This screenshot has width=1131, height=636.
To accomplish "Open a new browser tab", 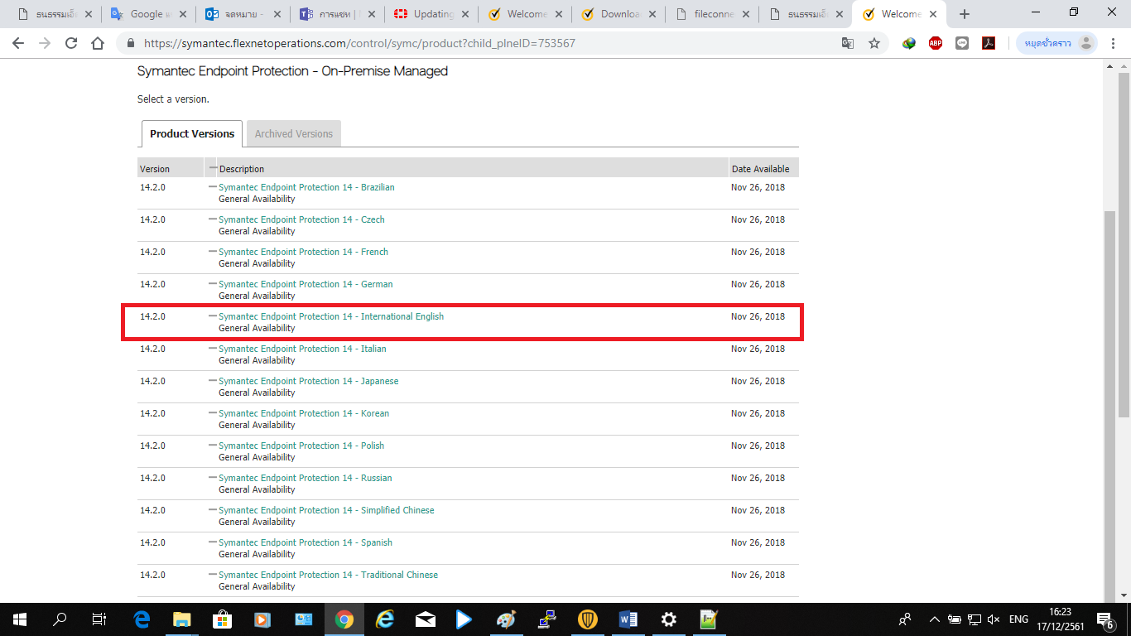I will pyautogui.click(x=964, y=14).
